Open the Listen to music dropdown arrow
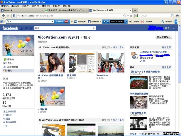 126,22
